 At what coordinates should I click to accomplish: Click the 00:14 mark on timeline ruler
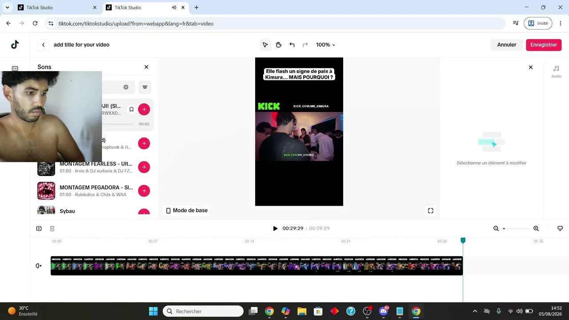pyautogui.click(x=249, y=241)
